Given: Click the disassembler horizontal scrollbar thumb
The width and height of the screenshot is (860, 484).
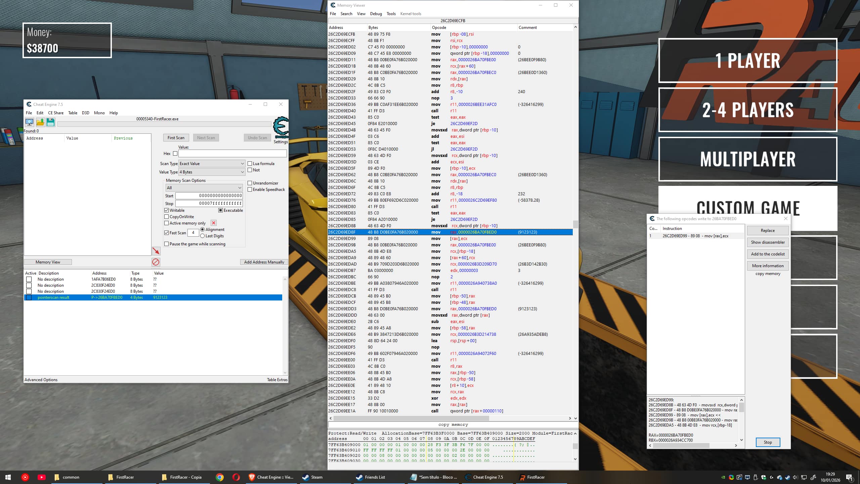Looking at the screenshot, I should 412,418.
